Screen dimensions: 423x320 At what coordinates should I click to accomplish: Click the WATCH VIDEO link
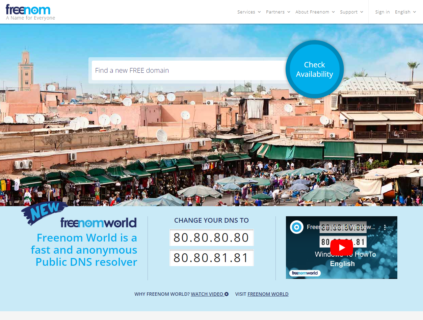(x=210, y=294)
